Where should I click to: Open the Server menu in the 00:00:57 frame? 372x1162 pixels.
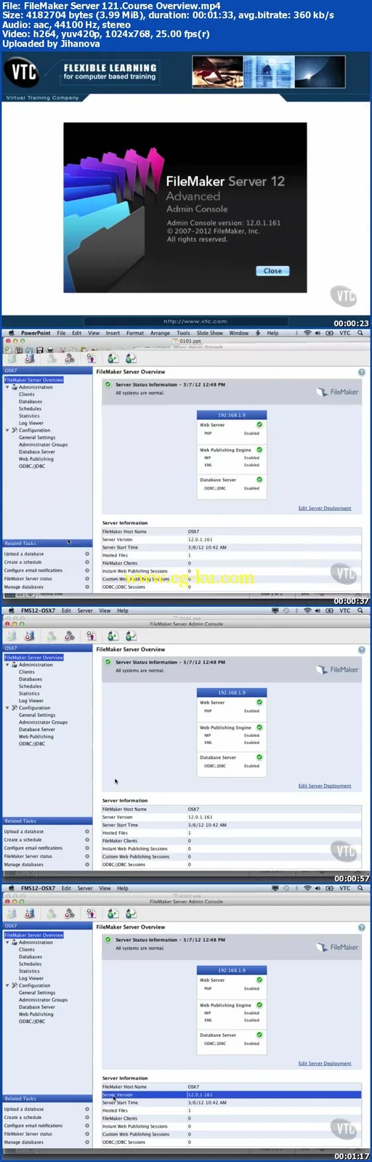(x=85, y=610)
